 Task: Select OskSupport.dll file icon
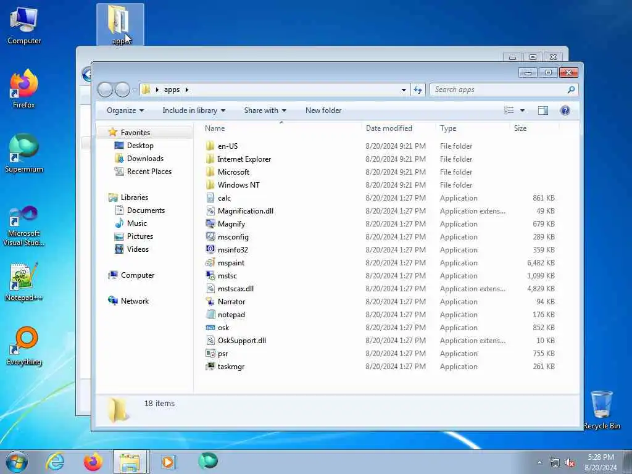click(210, 341)
